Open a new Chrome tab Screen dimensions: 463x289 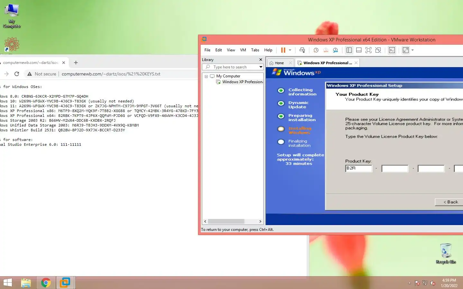[76, 63]
